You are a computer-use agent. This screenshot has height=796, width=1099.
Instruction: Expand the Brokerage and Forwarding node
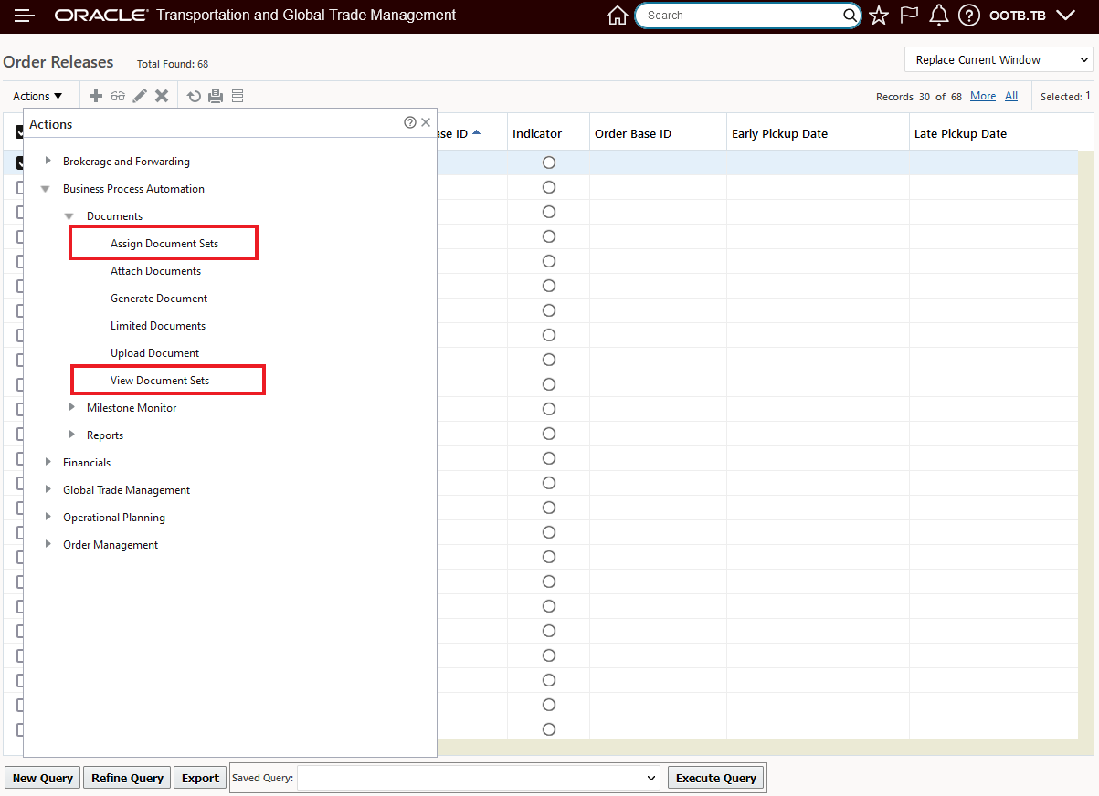48,161
